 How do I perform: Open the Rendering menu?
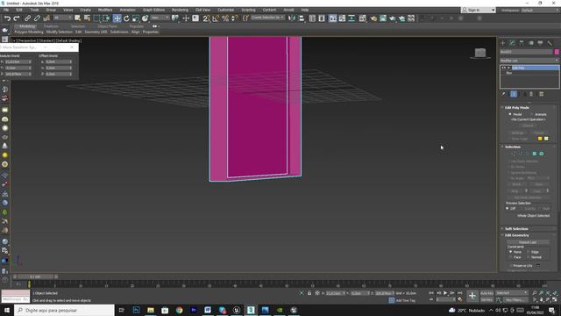point(180,10)
